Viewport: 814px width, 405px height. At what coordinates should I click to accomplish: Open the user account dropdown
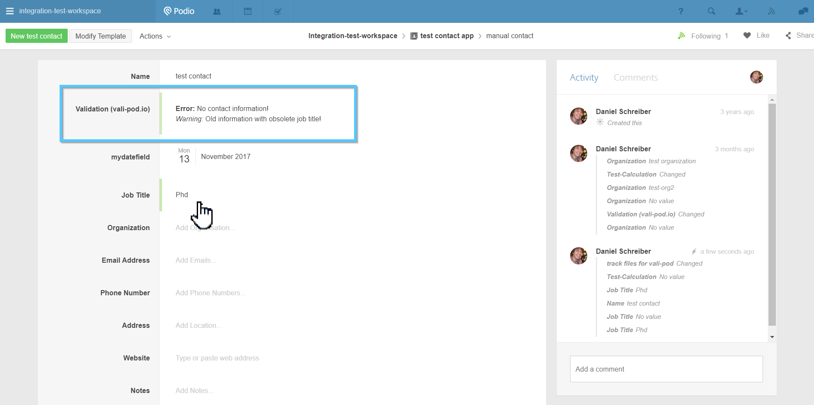(x=741, y=12)
